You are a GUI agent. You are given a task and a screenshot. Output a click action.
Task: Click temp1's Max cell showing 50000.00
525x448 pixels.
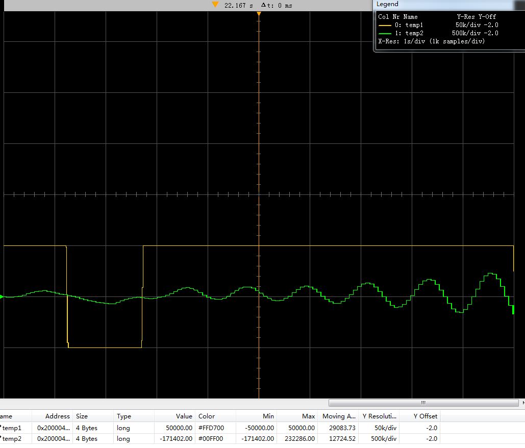(297, 428)
